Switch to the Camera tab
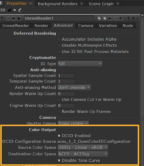Viewport: 144px width, 166px height. pyautogui.click(x=86, y=26)
